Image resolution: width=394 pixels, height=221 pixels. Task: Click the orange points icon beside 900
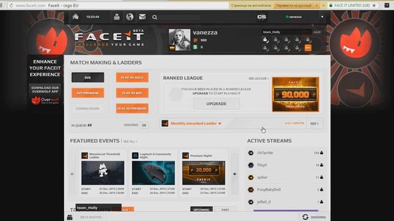pyautogui.click(x=196, y=40)
